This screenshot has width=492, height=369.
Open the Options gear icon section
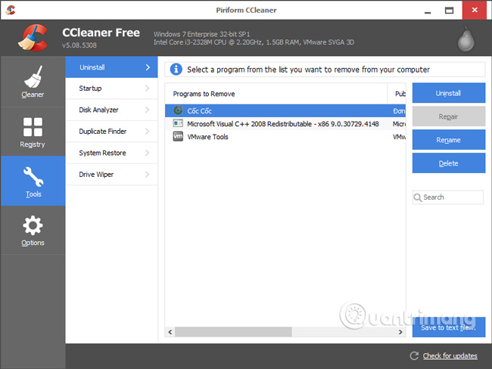(x=33, y=225)
